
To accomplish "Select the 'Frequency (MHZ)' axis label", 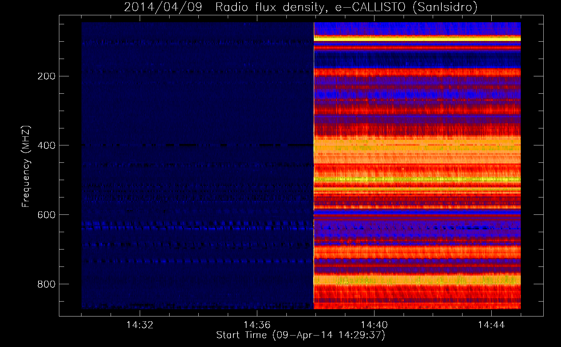I will pyautogui.click(x=26, y=166).
